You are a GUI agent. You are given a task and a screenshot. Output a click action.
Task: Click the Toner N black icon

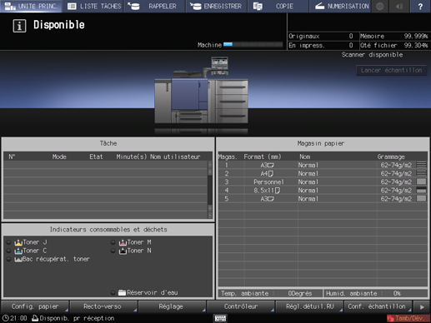point(123,251)
